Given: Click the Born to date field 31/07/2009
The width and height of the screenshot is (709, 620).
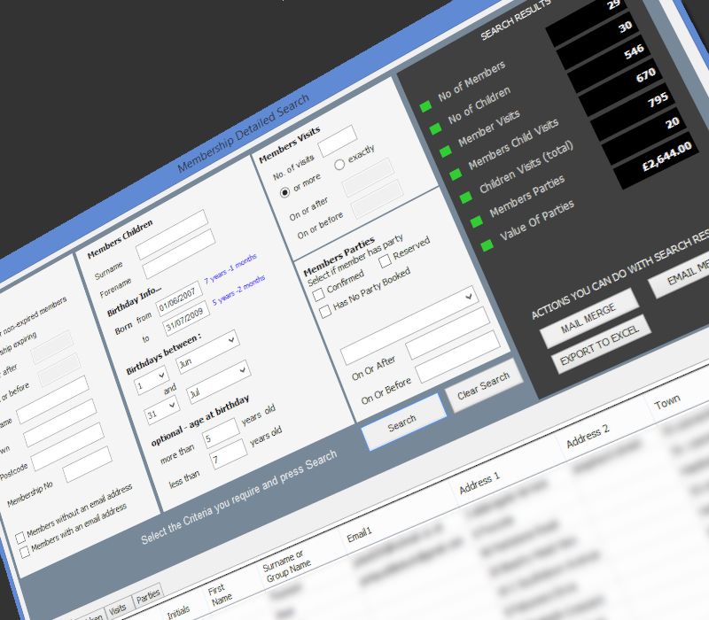Looking at the screenshot, I should [x=186, y=319].
